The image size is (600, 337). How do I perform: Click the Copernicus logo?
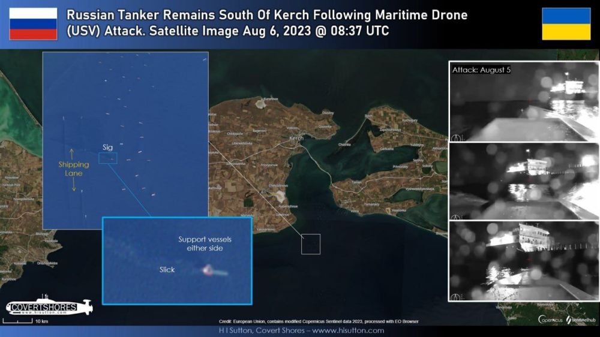pyautogui.click(x=550, y=320)
